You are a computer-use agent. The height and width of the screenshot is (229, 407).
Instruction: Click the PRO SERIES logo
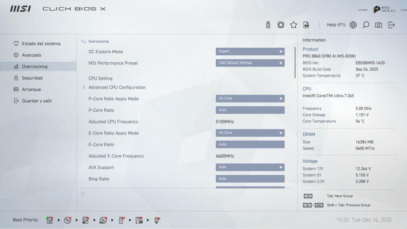tap(384, 10)
